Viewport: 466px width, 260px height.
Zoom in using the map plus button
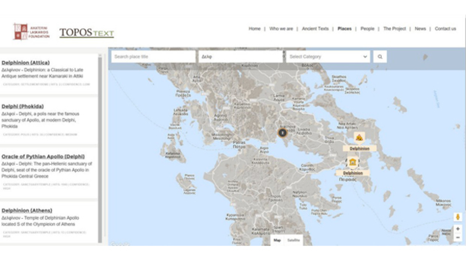tap(458, 229)
